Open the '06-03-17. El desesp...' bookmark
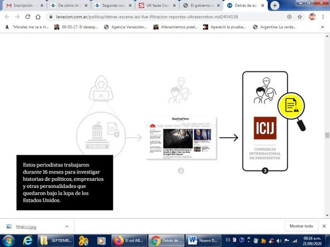Viewport: 330px width, 247px height. click(76, 27)
